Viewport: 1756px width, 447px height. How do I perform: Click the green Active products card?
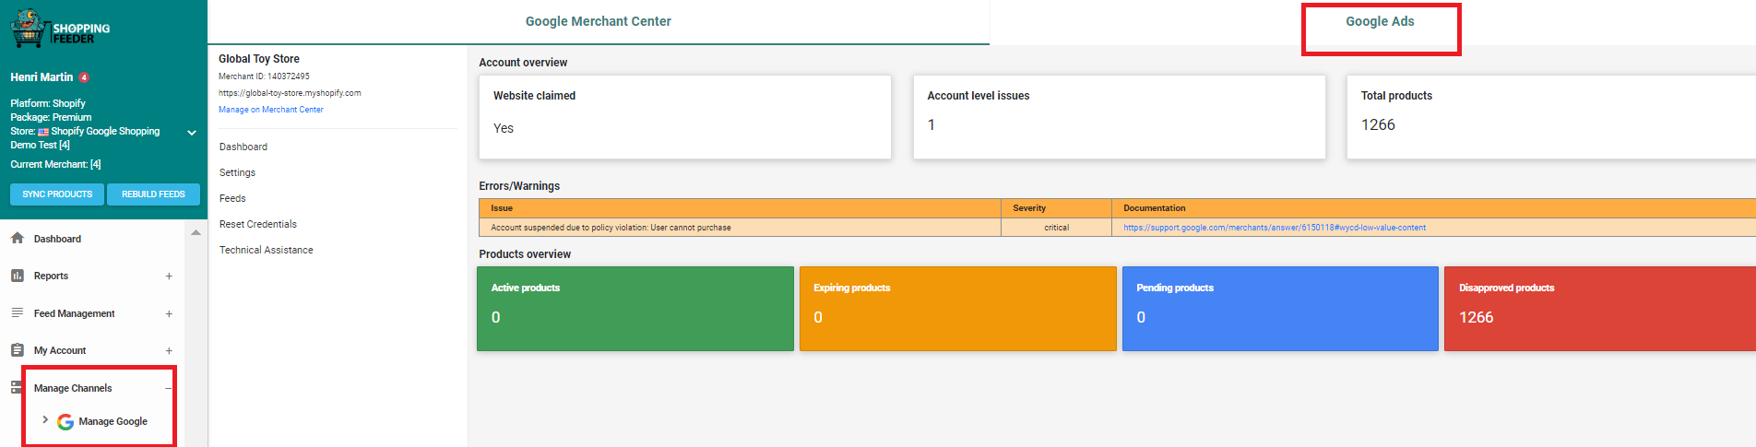click(635, 309)
